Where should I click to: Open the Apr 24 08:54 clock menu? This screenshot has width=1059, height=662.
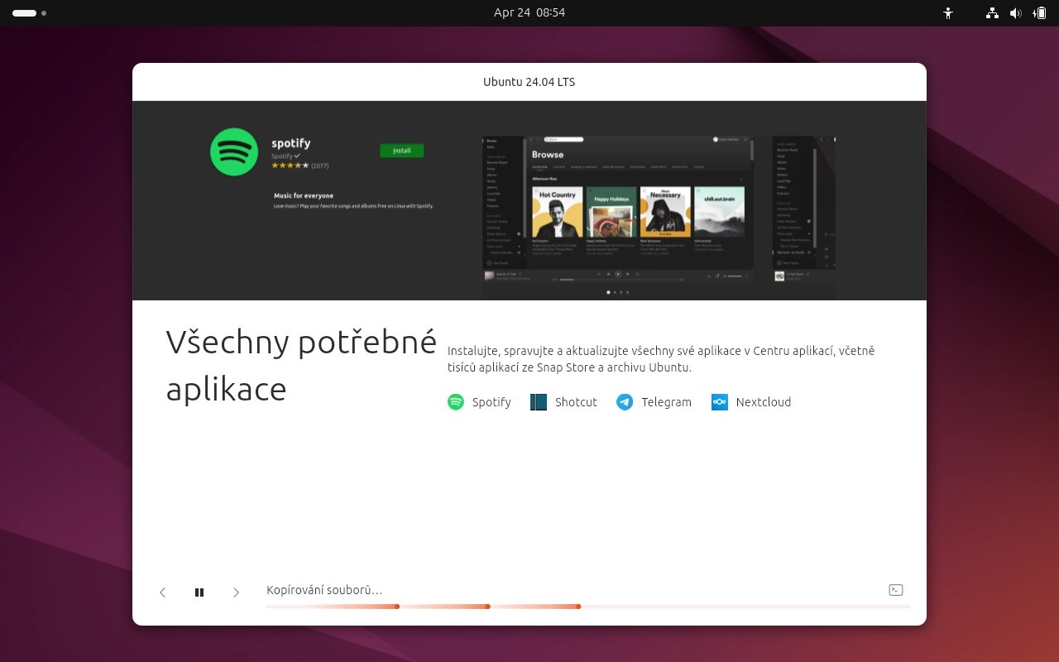[x=529, y=13]
